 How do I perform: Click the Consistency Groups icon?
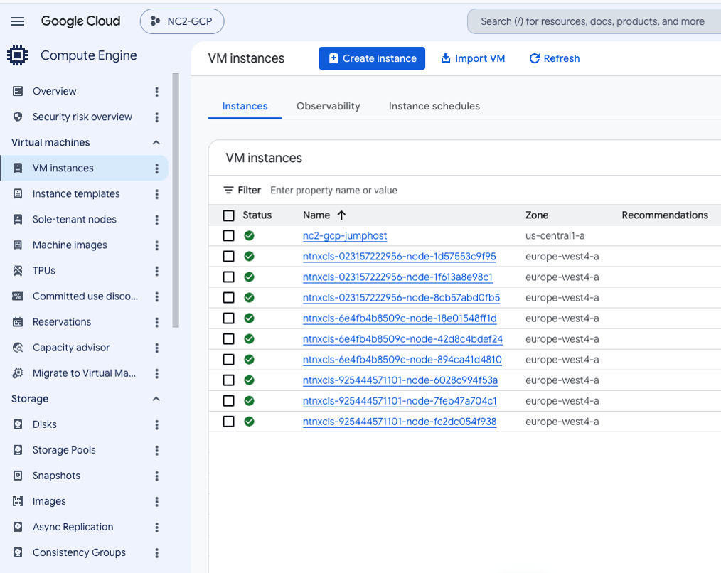pos(18,552)
